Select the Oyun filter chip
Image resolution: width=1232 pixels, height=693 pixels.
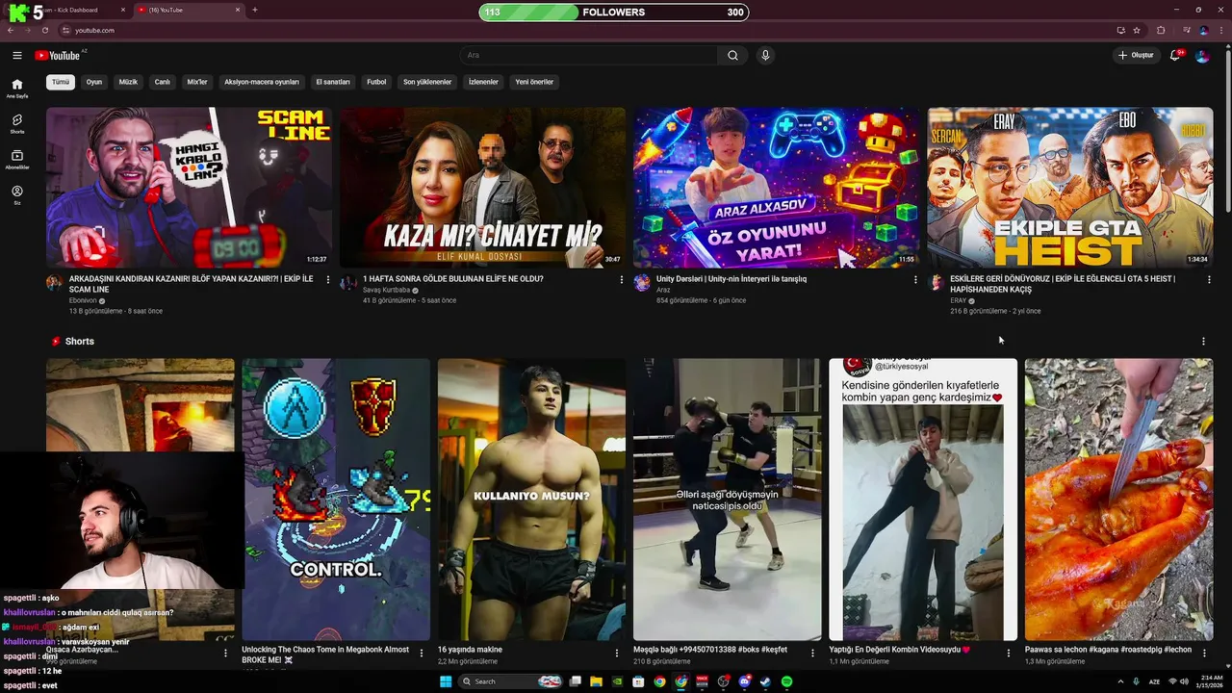coord(94,82)
